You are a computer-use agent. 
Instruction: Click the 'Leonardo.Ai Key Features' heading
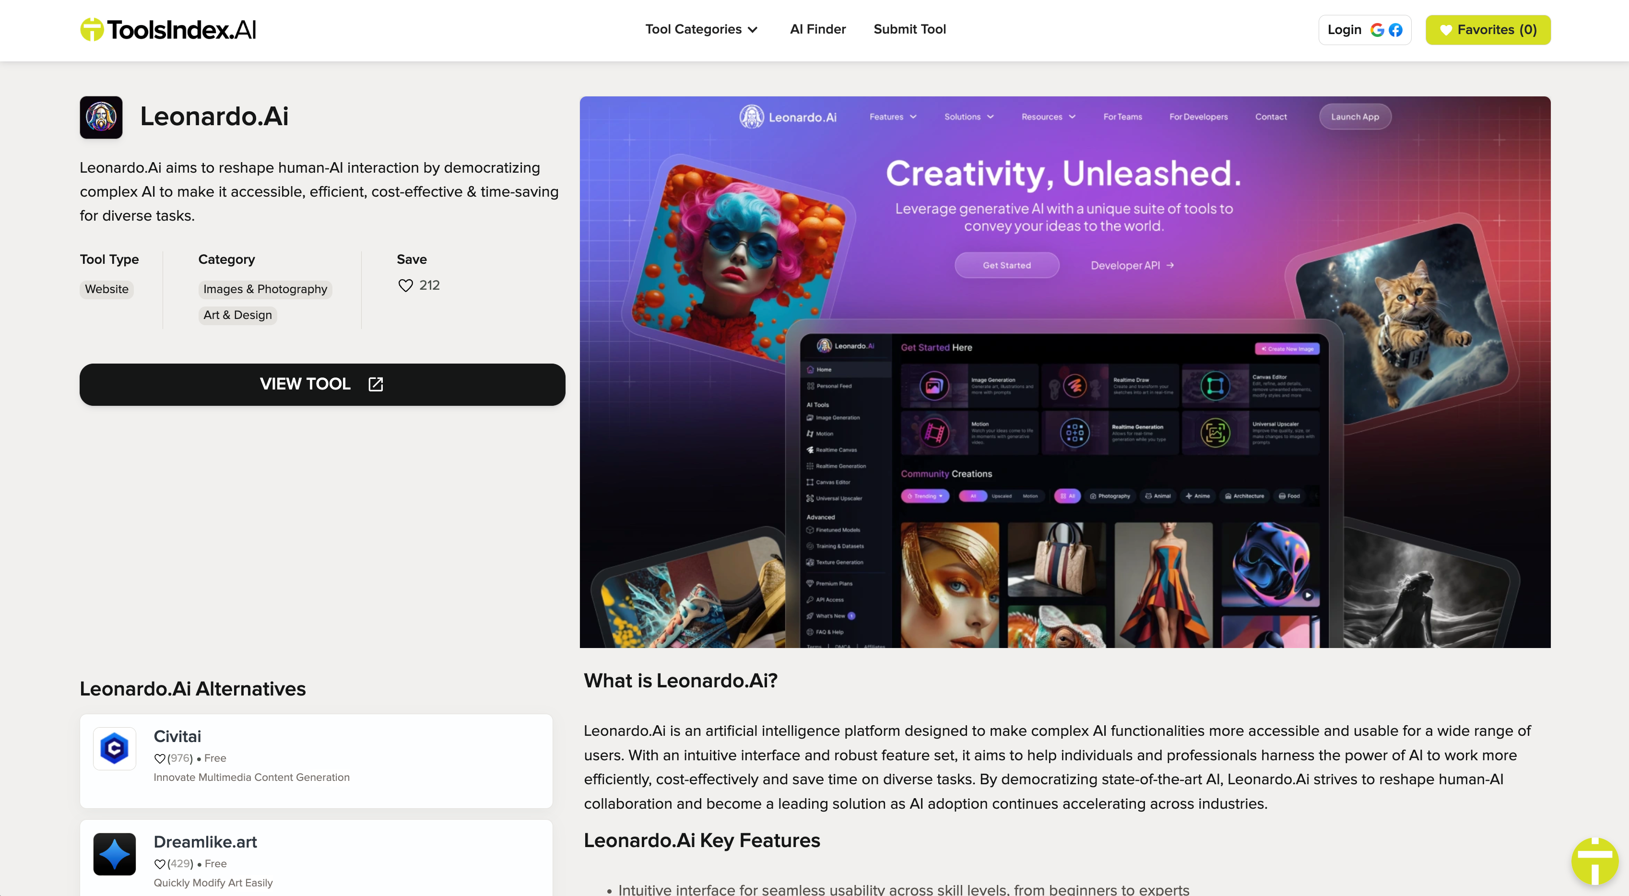pyautogui.click(x=701, y=840)
